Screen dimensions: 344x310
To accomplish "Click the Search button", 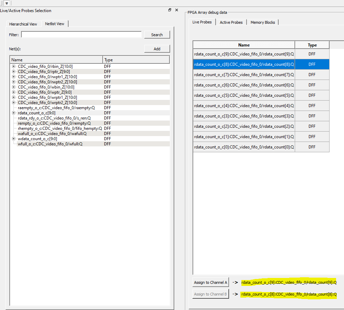I will click(x=157, y=35).
